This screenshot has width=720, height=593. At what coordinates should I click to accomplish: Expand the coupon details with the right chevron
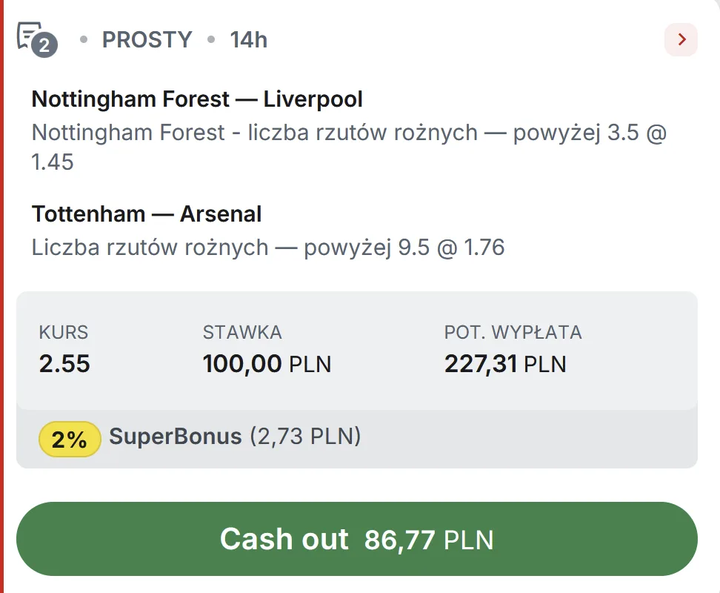click(x=680, y=40)
